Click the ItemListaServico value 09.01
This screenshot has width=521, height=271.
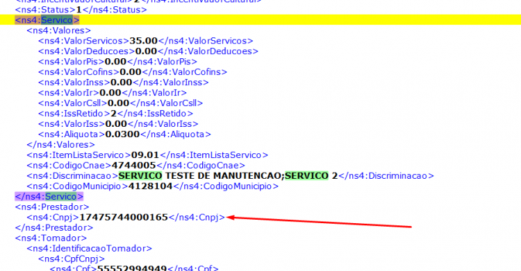click(x=145, y=155)
